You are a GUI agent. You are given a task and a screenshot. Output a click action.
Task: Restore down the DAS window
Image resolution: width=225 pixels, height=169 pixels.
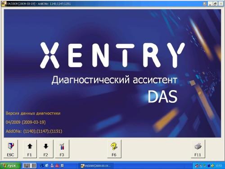[215, 4]
